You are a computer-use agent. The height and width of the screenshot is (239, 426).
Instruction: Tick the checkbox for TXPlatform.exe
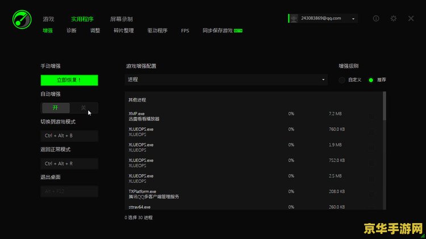[x=371, y=194]
